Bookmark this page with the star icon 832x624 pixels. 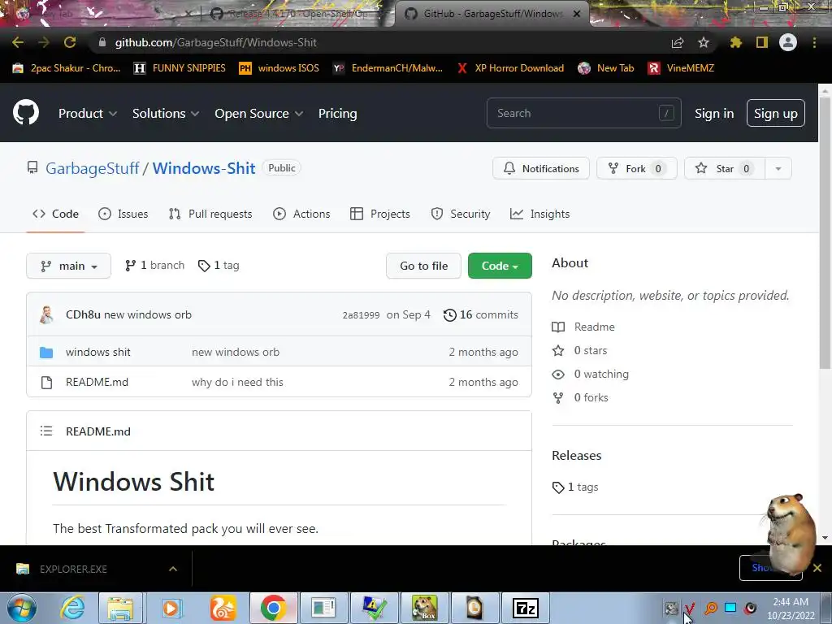pyautogui.click(x=704, y=42)
